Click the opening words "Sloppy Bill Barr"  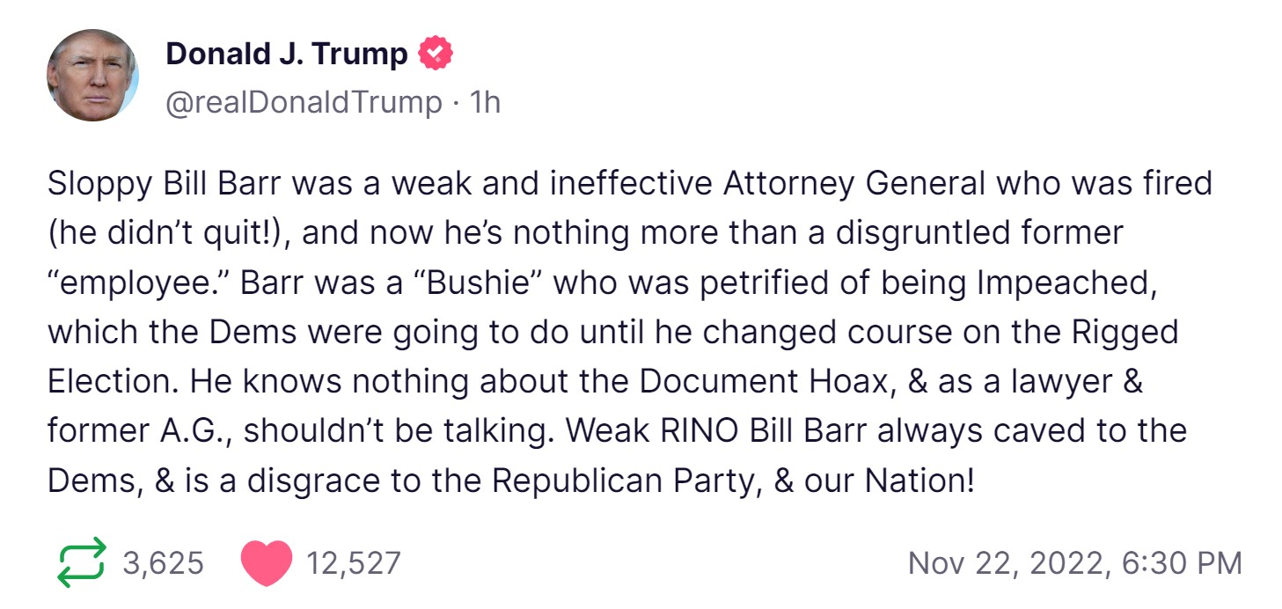click(163, 184)
